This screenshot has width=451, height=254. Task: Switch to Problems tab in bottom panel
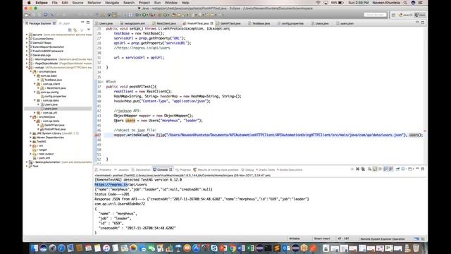(104, 170)
